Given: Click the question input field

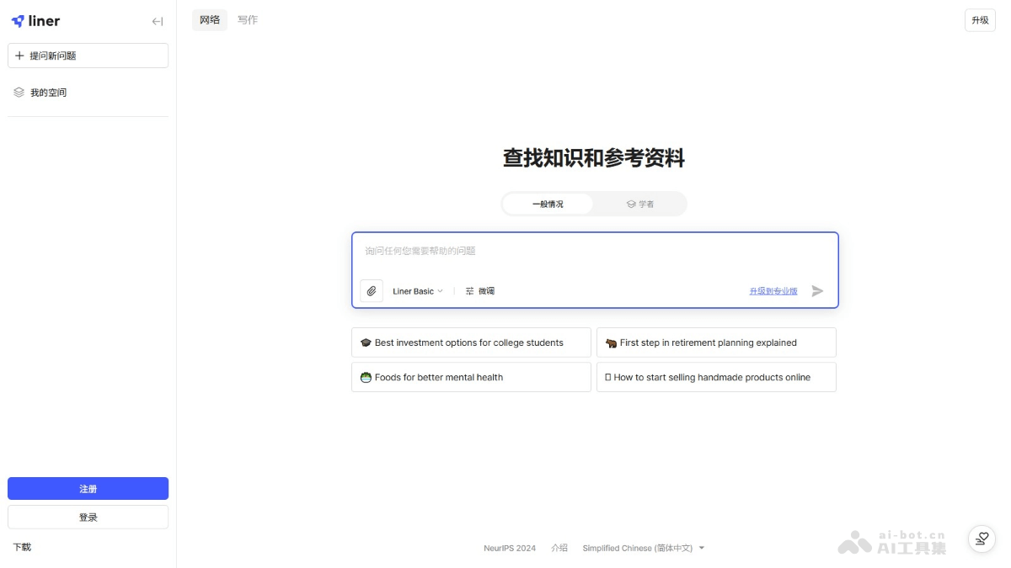Looking at the screenshot, I should pyautogui.click(x=590, y=251).
